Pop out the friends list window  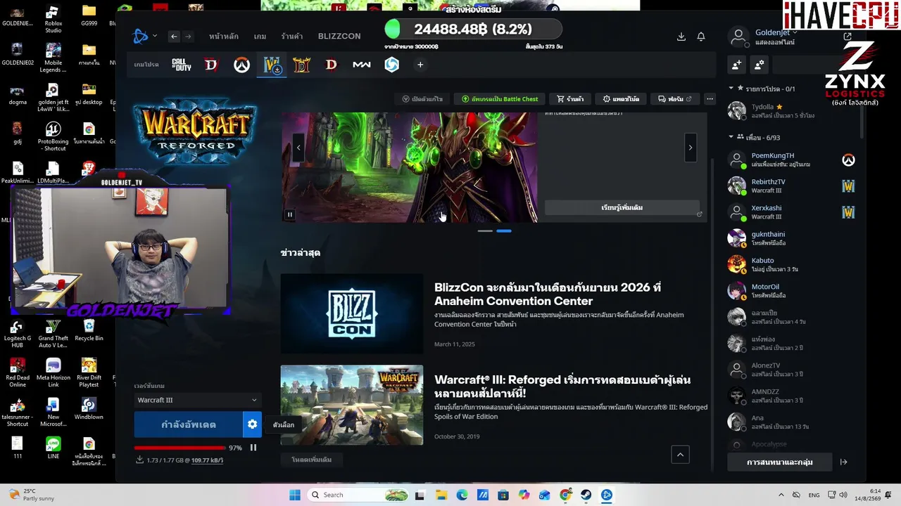click(x=848, y=37)
